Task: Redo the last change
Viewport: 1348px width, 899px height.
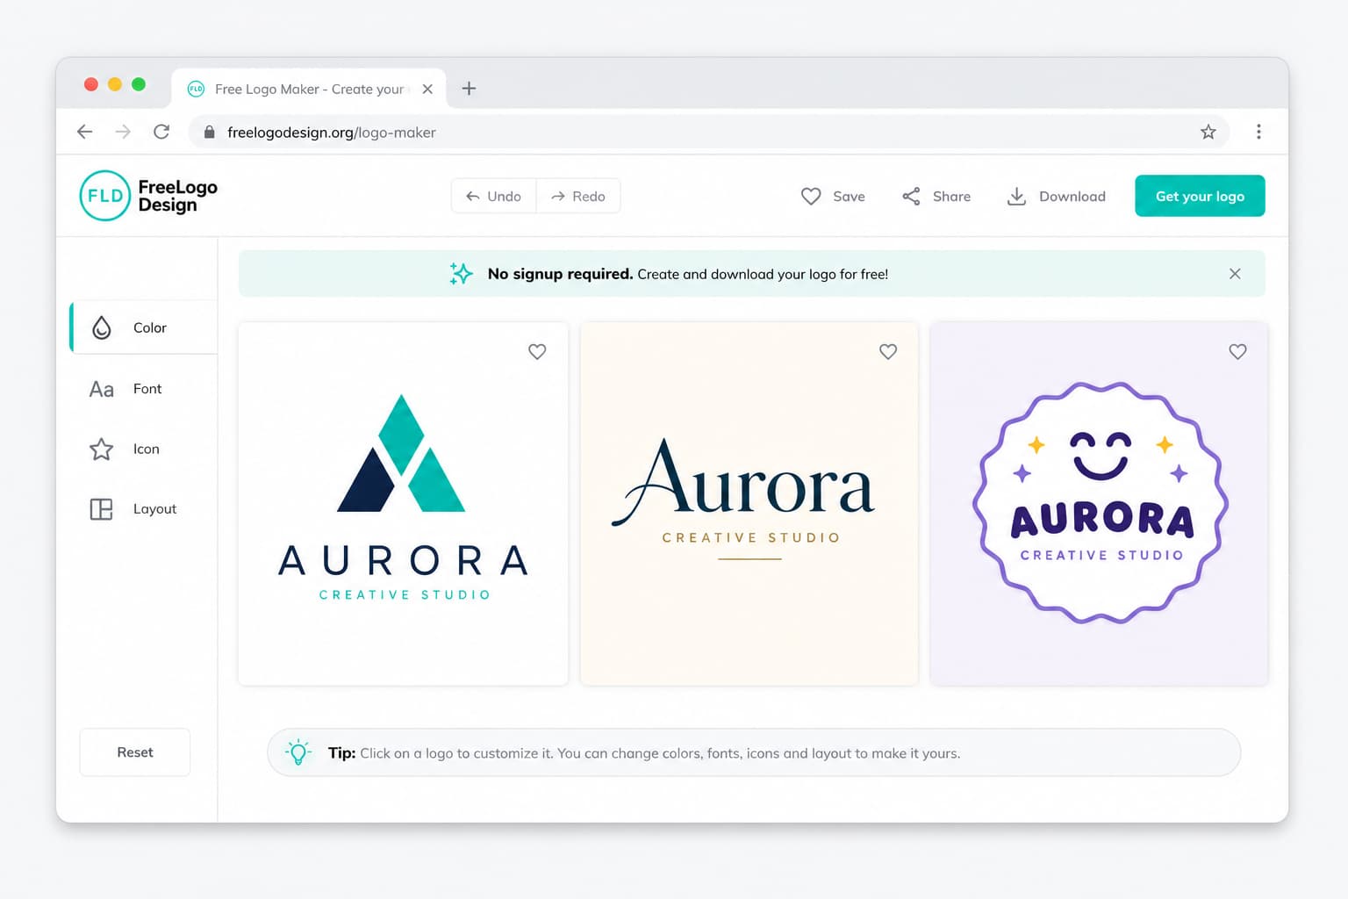Action: (x=578, y=196)
